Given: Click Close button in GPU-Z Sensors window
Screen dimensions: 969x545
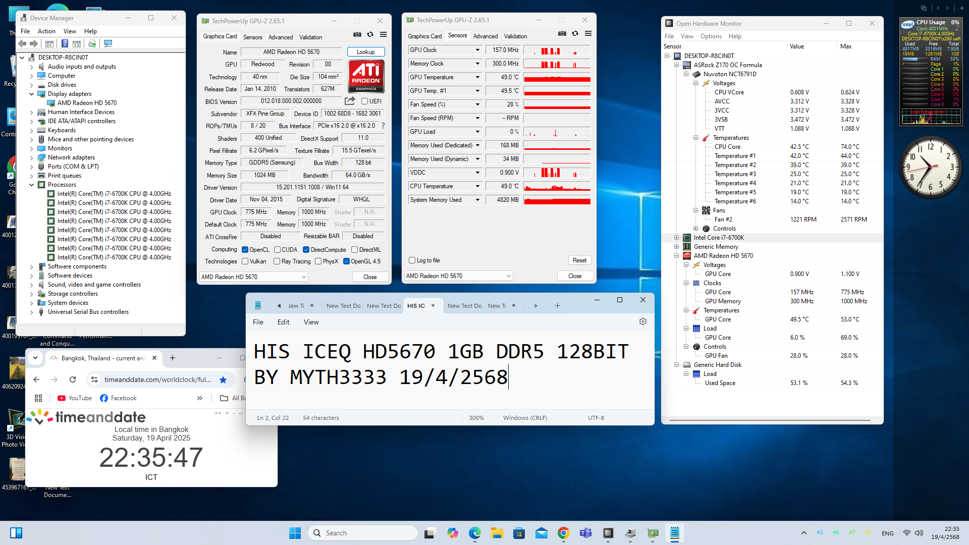Looking at the screenshot, I should (x=575, y=276).
